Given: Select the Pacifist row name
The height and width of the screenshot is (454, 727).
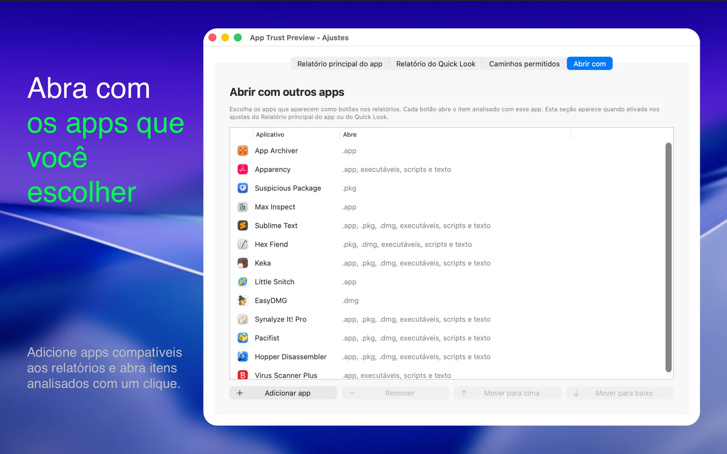Looking at the screenshot, I should (x=267, y=338).
